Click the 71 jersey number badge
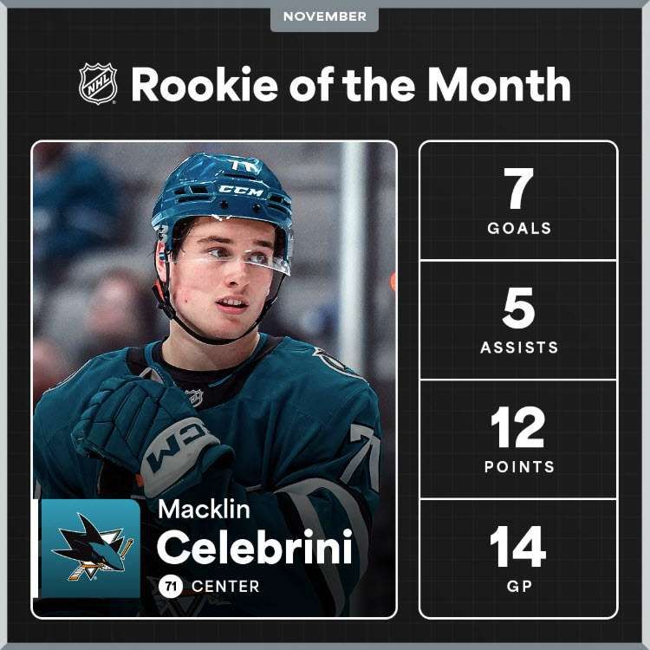This screenshot has width=650, height=650. (x=171, y=586)
